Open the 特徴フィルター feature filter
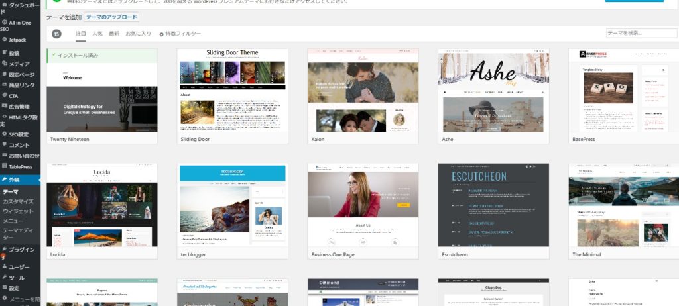This screenshot has width=679, height=306. click(180, 34)
